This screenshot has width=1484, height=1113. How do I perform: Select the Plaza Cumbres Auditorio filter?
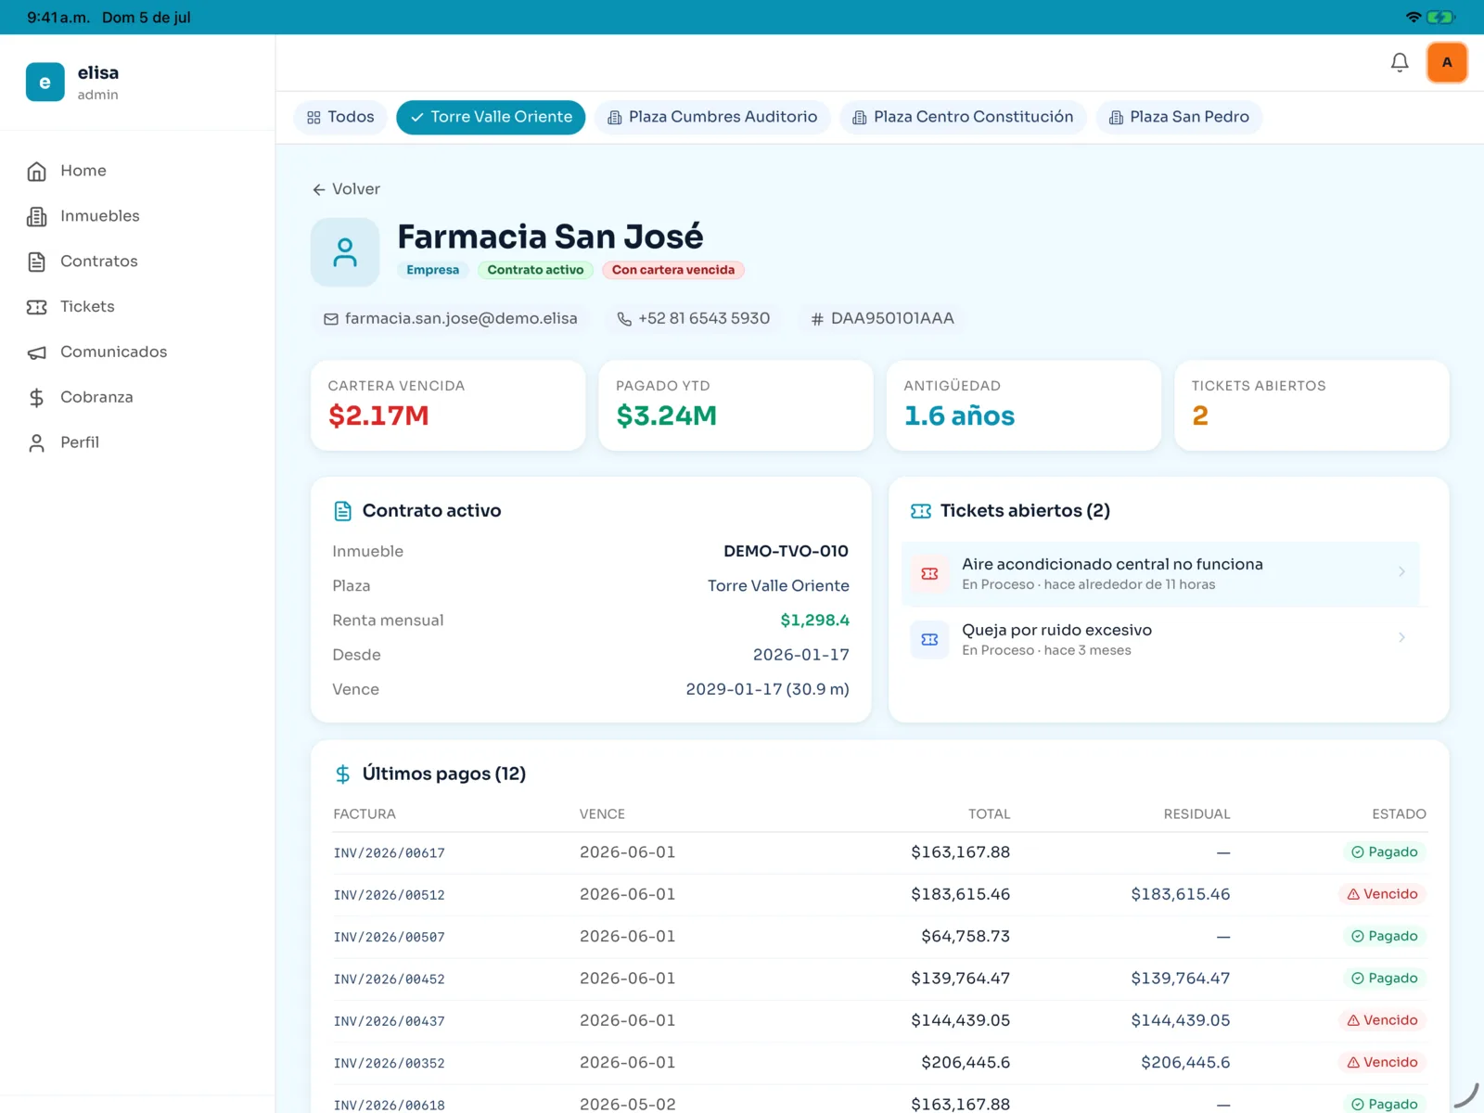[x=712, y=118]
